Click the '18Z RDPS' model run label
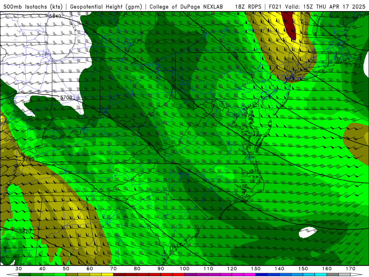The image size is (369, 277). (248, 6)
